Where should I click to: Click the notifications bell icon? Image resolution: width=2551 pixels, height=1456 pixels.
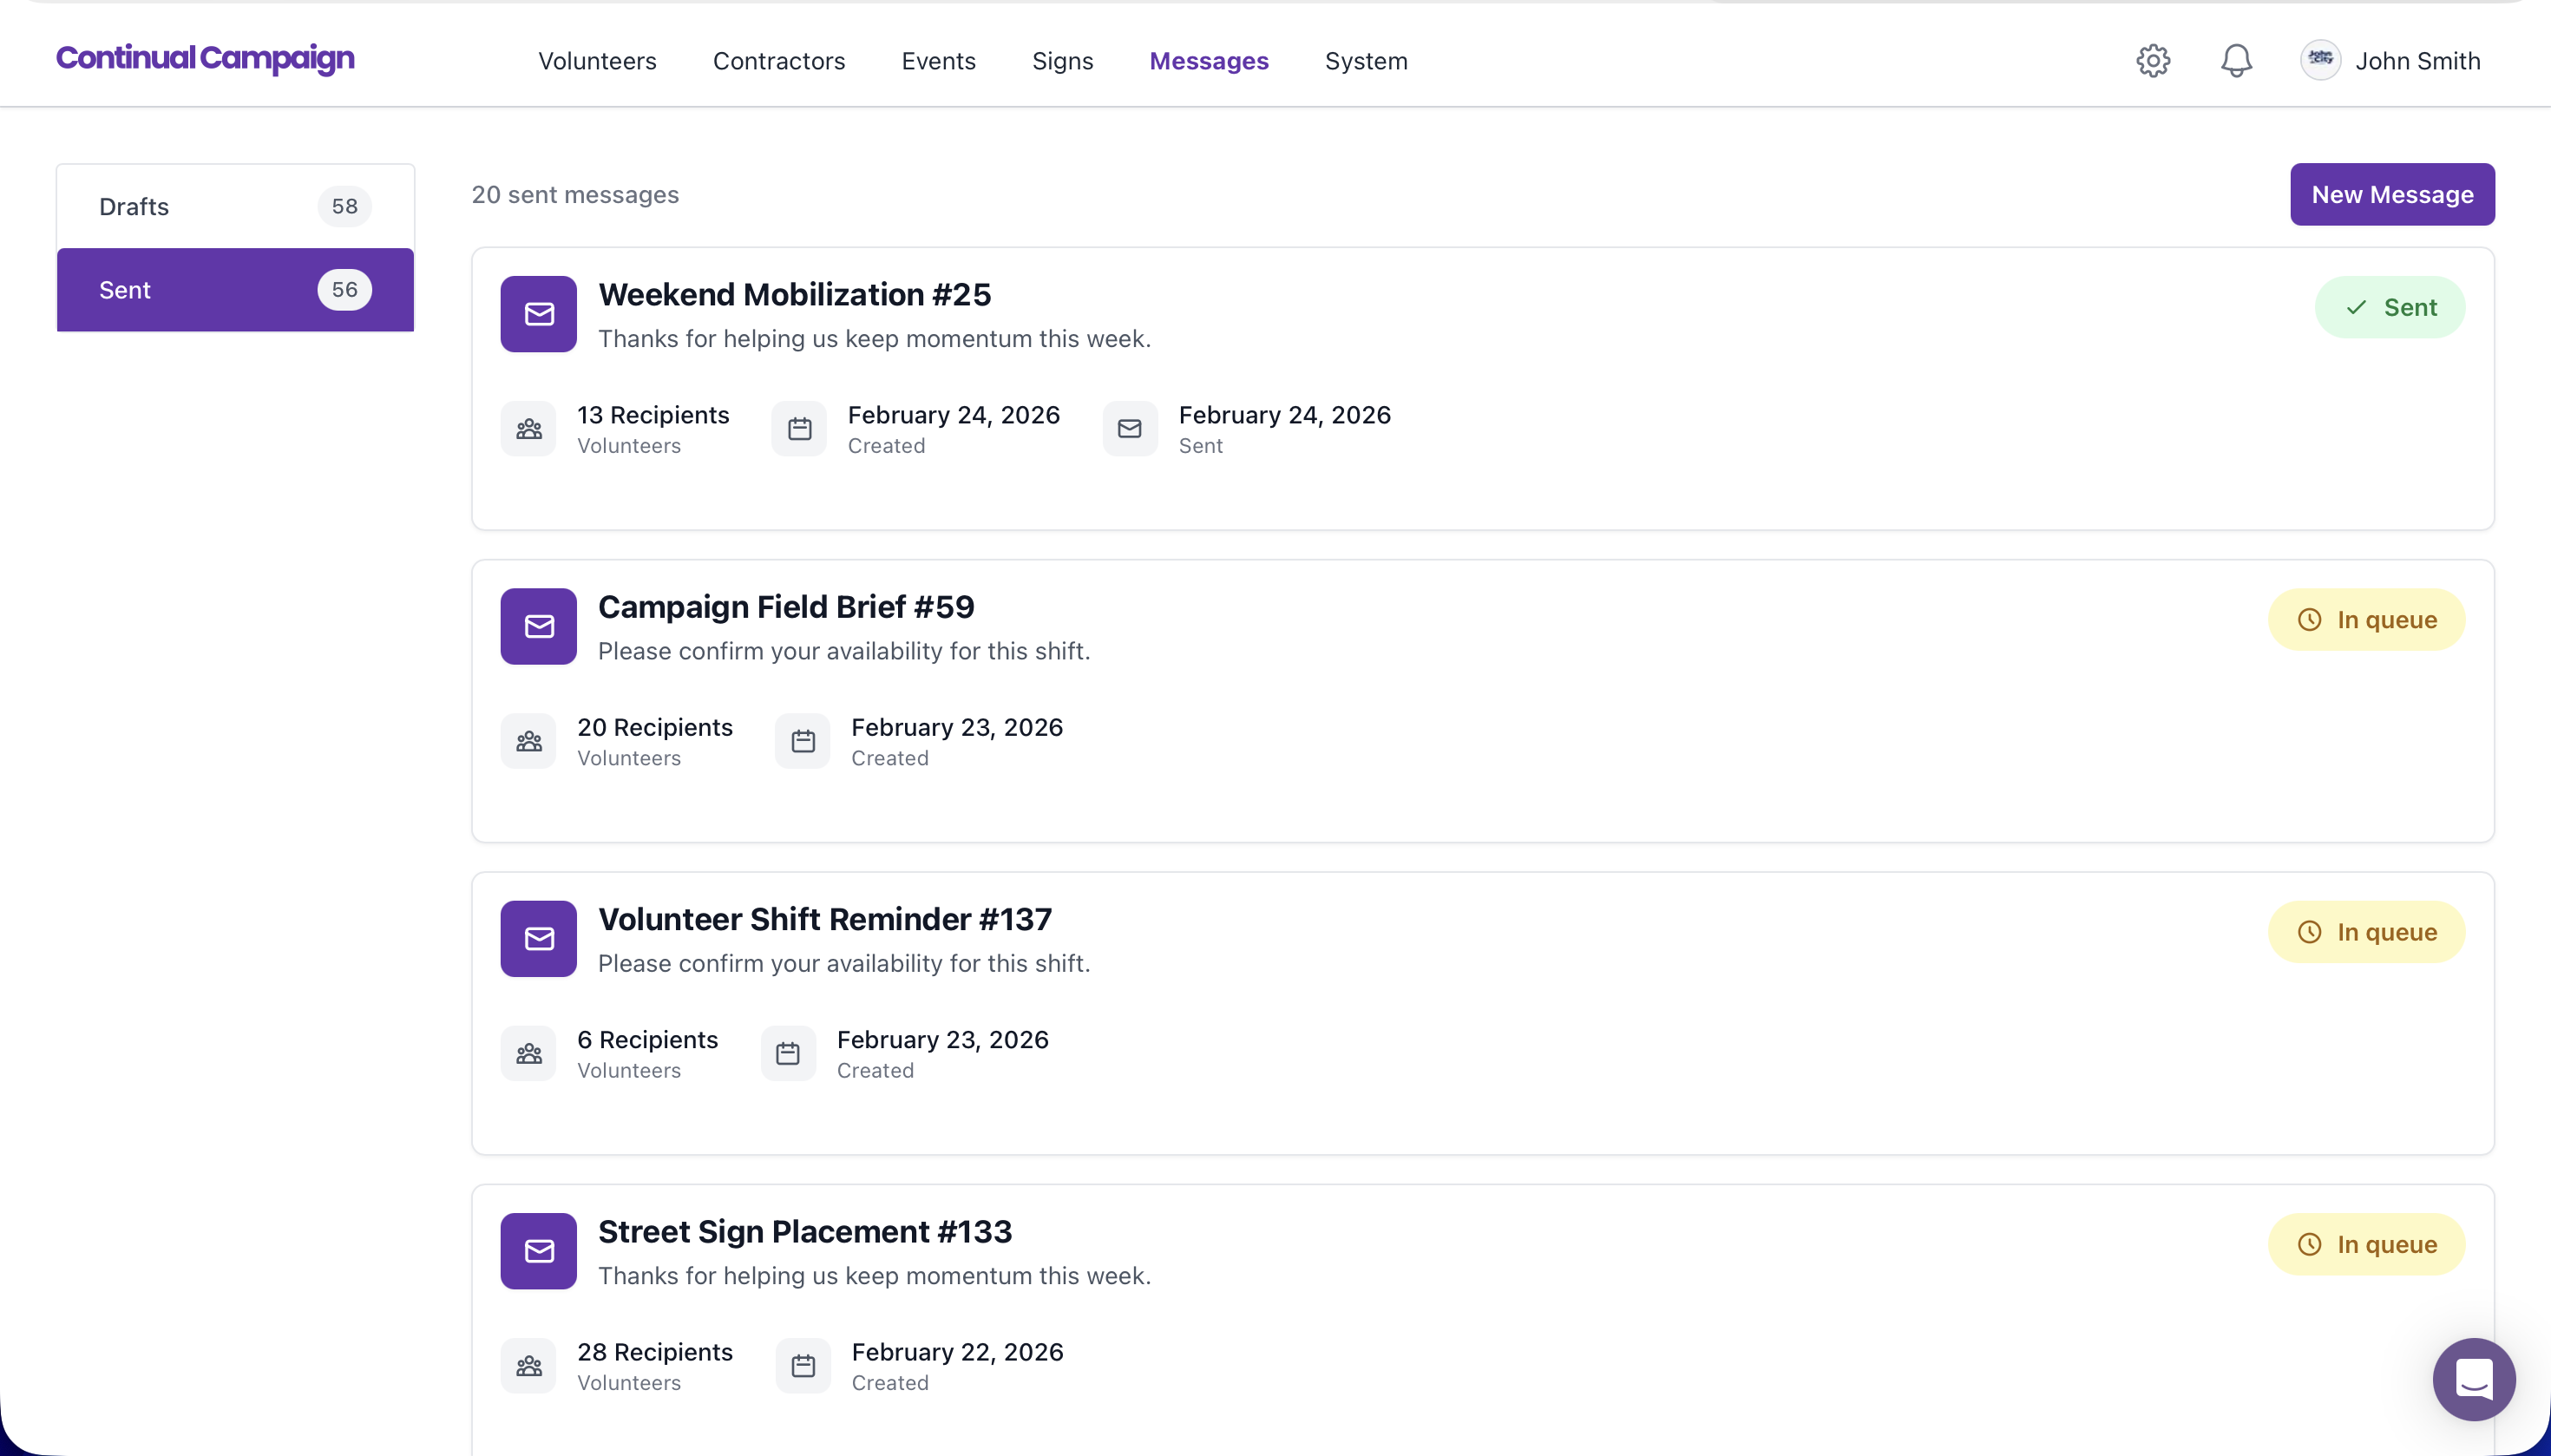2235,61
